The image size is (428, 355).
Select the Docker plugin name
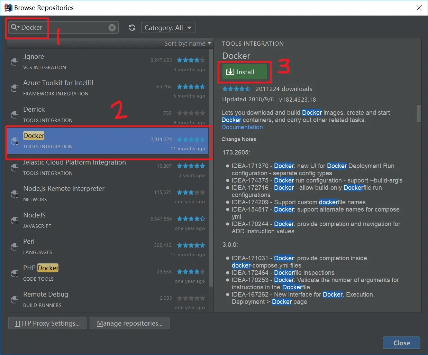coord(34,136)
